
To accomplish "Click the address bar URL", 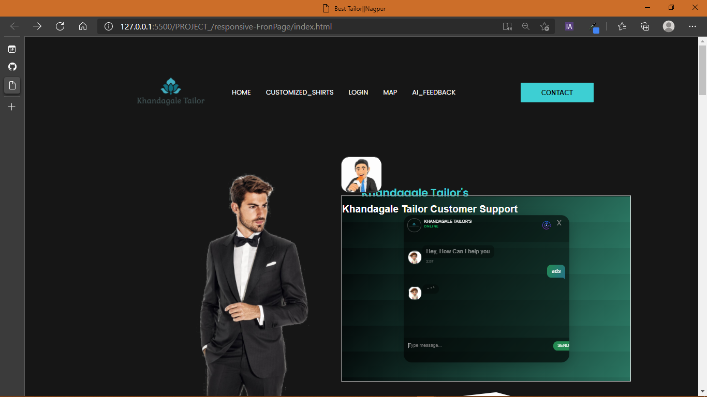I will click(x=226, y=26).
